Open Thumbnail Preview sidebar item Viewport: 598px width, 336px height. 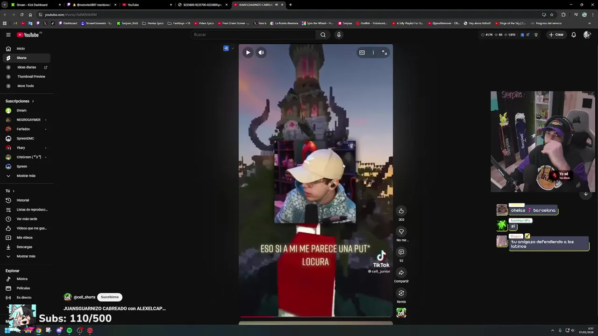[26, 77]
